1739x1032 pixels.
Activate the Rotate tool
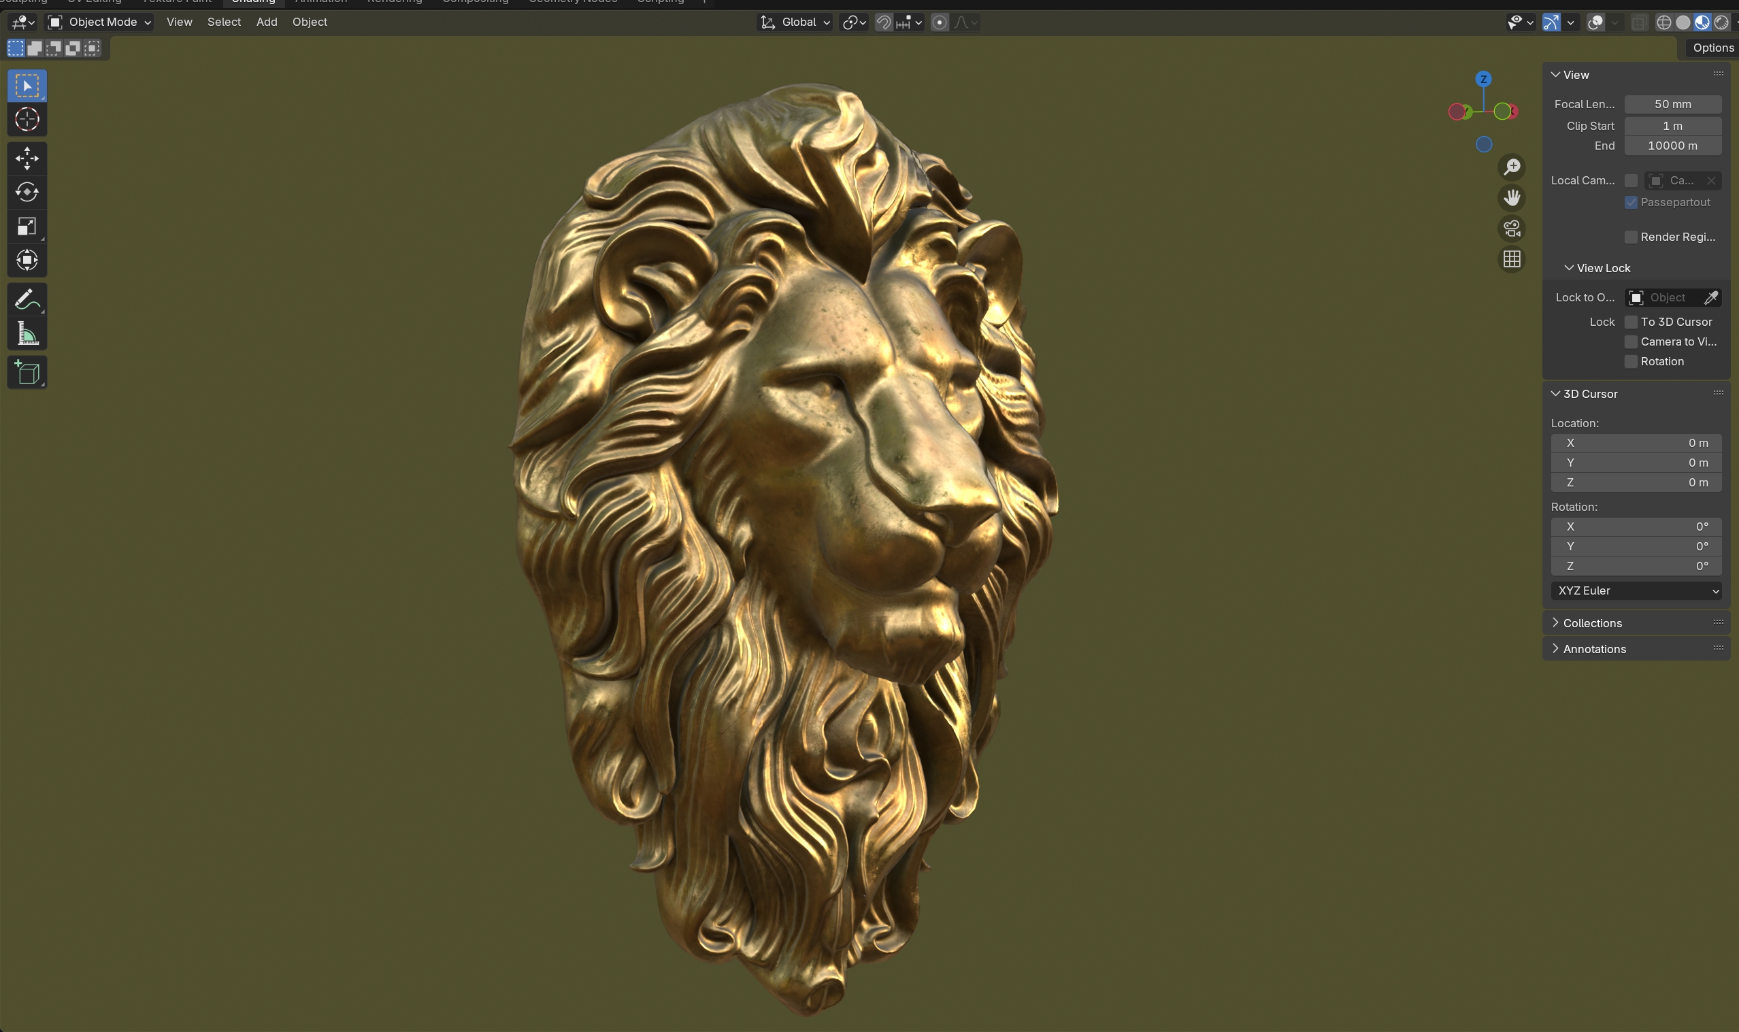pos(27,192)
